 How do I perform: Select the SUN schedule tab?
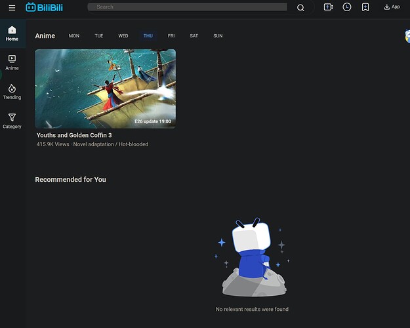(x=218, y=36)
